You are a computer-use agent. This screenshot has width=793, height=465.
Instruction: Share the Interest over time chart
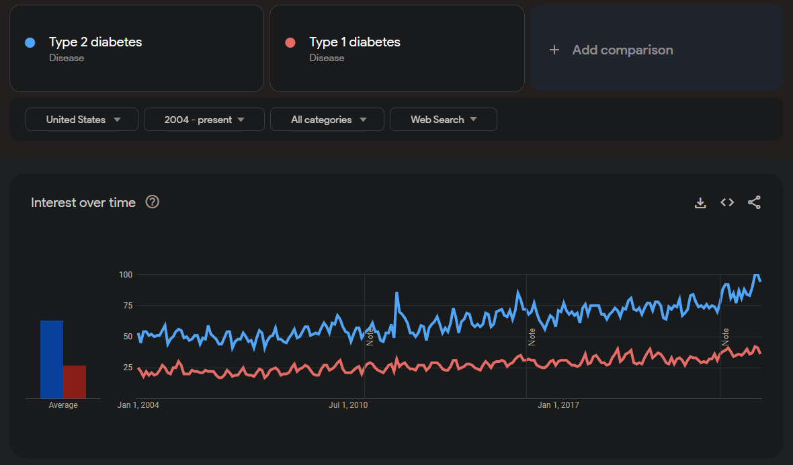[x=754, y=202]
